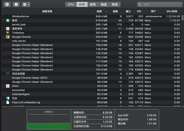Click the 已使用内存 6.56 GB value
The width and height of the screenshot is (184, 131).
point(107,117)
